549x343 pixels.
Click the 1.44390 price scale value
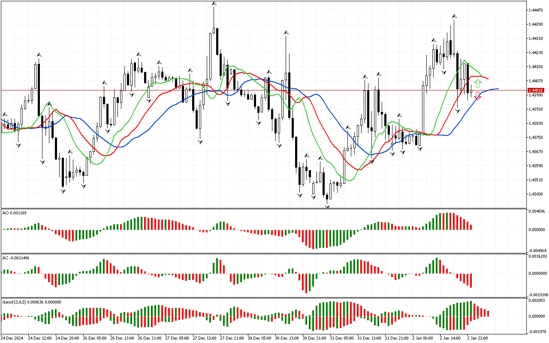point(536,24)
